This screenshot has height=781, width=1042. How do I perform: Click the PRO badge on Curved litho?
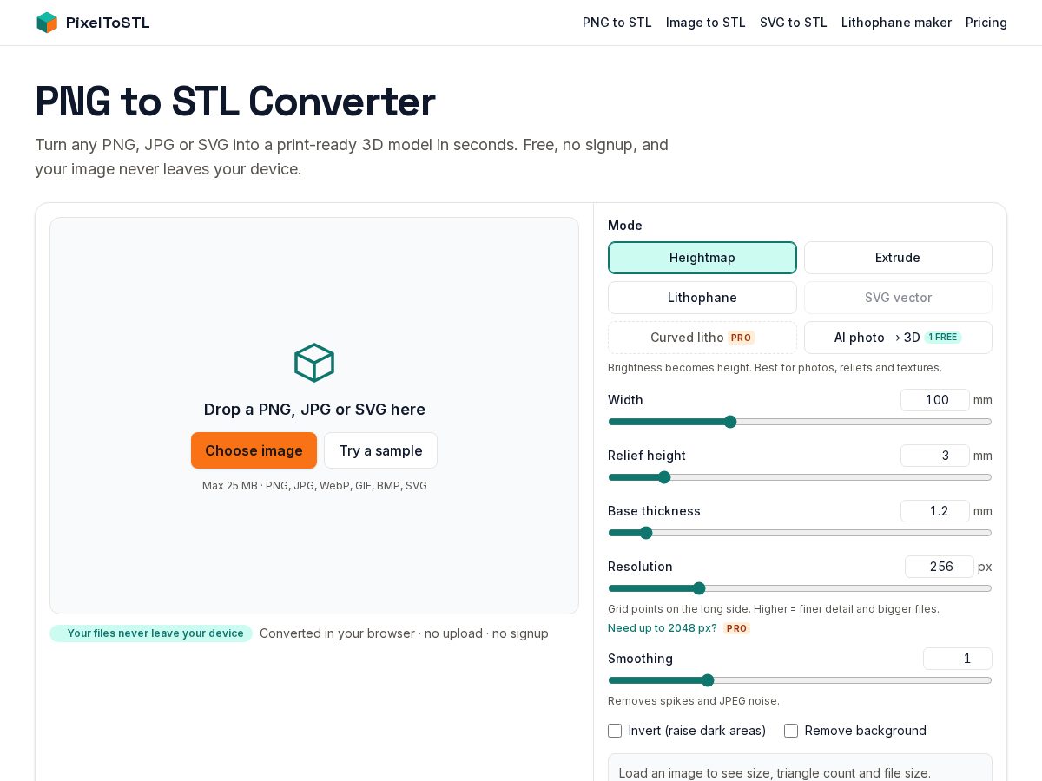(x=741, y=338)
